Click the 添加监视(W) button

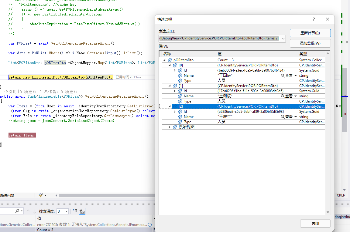[310, 43]
